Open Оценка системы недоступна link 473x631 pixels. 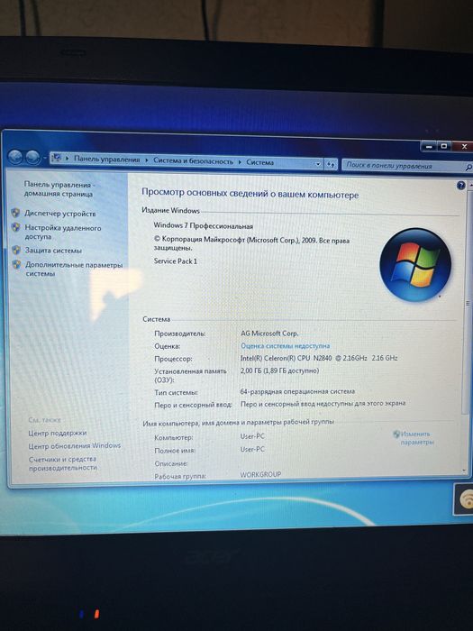point(286,345)
